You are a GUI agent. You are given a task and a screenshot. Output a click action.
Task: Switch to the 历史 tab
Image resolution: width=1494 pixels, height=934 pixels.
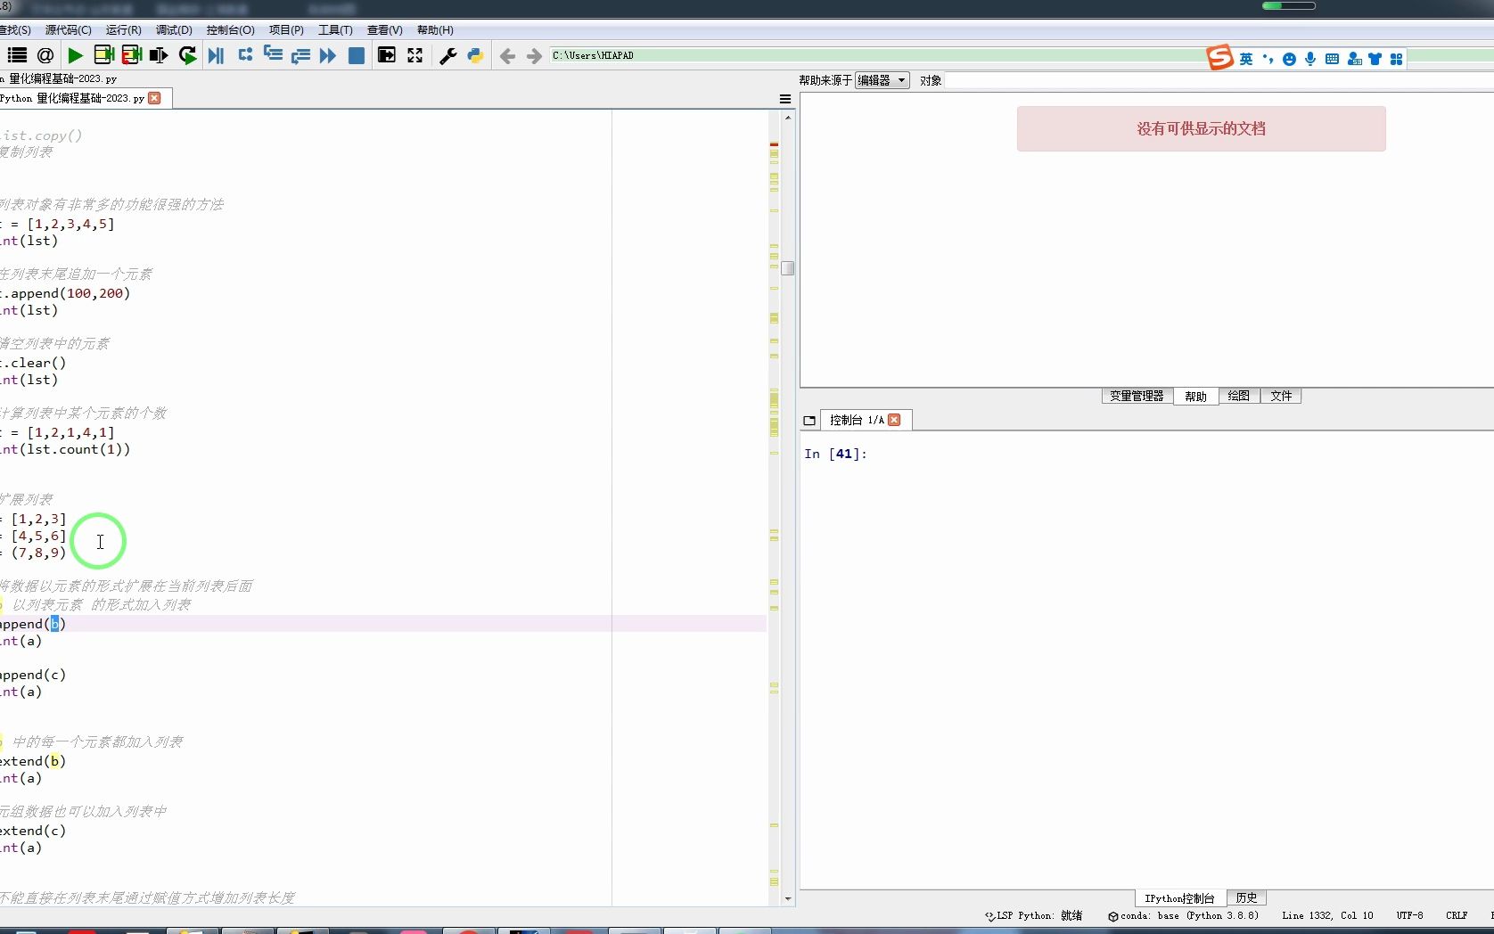pos(1246,898)
